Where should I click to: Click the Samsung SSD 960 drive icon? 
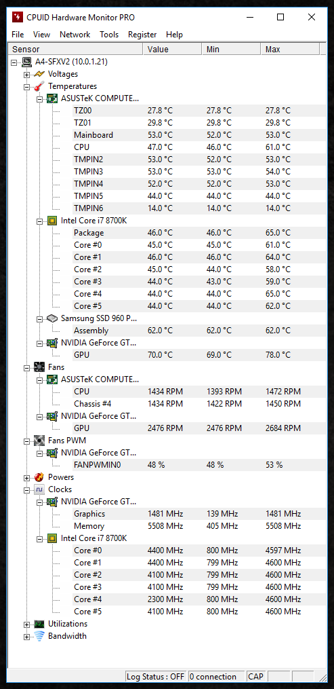point(53,318)
